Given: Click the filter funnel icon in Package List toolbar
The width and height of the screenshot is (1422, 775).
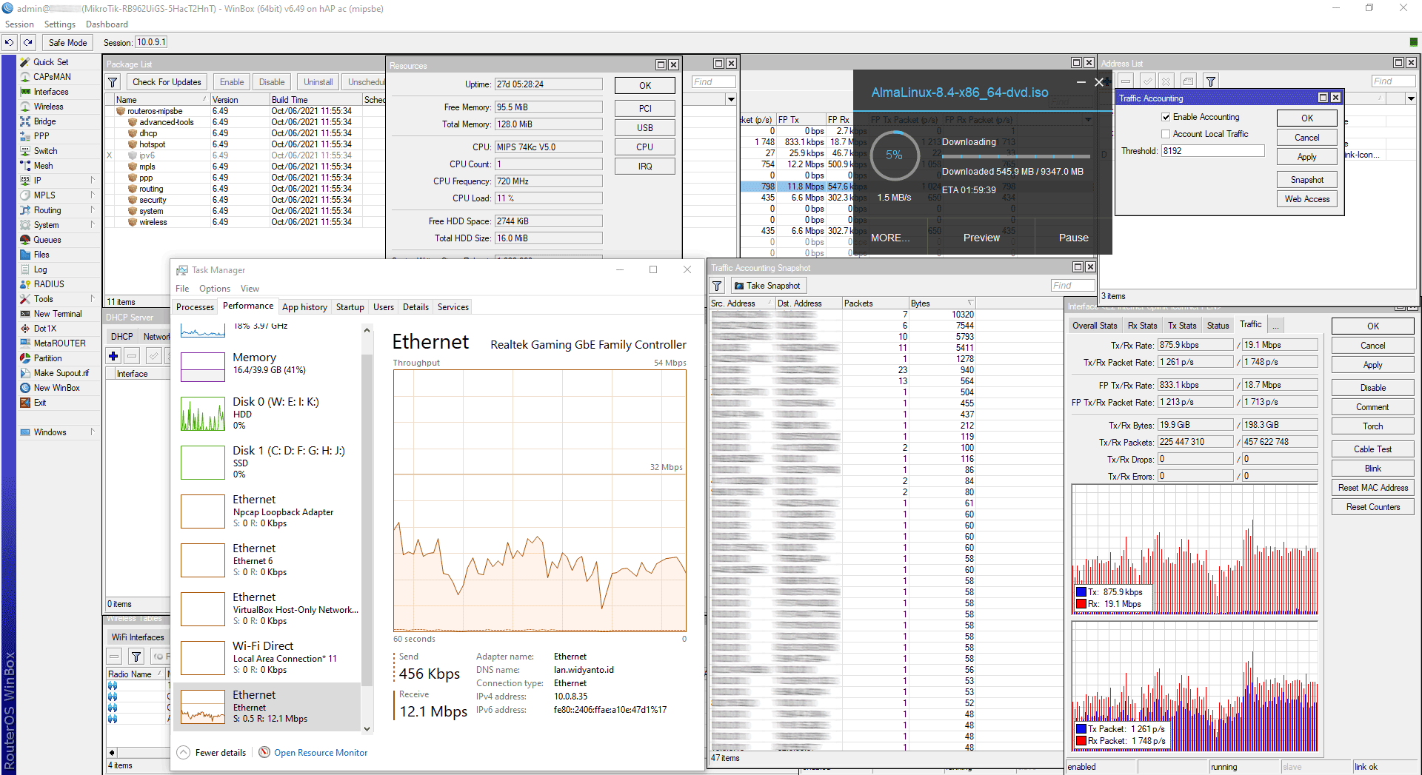Looking at the screenshot, I should click(112, 81).
